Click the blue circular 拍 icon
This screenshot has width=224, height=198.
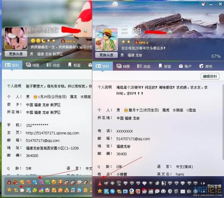tap(113, 191)
